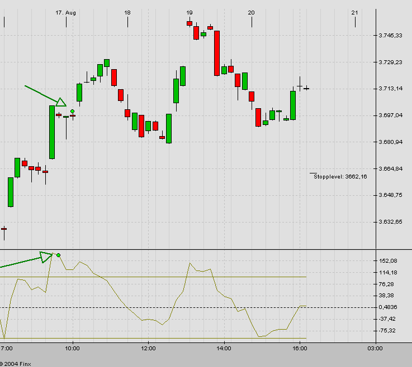Click the green signal dot above price candle

(73, 112)
